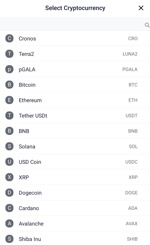
Task: Click the Avalanche 'A' coin icon
Action: point(9,224)
